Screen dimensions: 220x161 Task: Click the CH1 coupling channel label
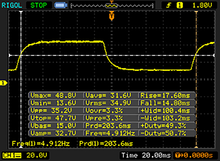(x=12, y=155)
